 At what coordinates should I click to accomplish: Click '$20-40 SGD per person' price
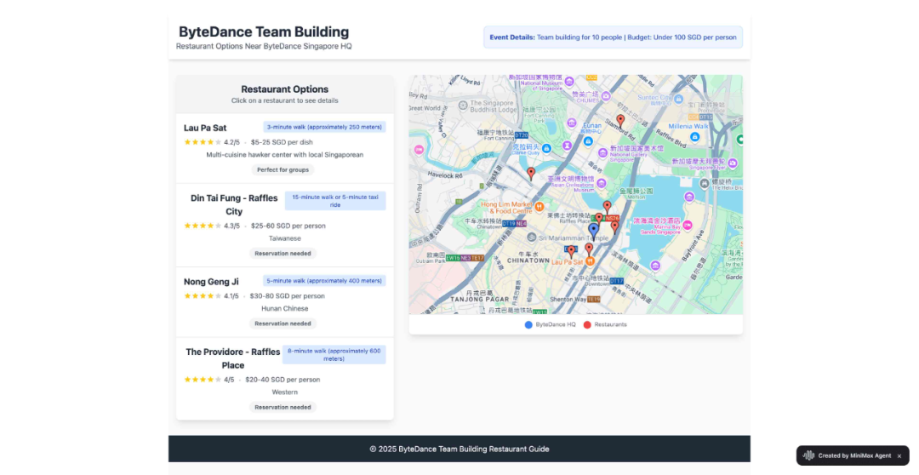click(x=283, y=380)
